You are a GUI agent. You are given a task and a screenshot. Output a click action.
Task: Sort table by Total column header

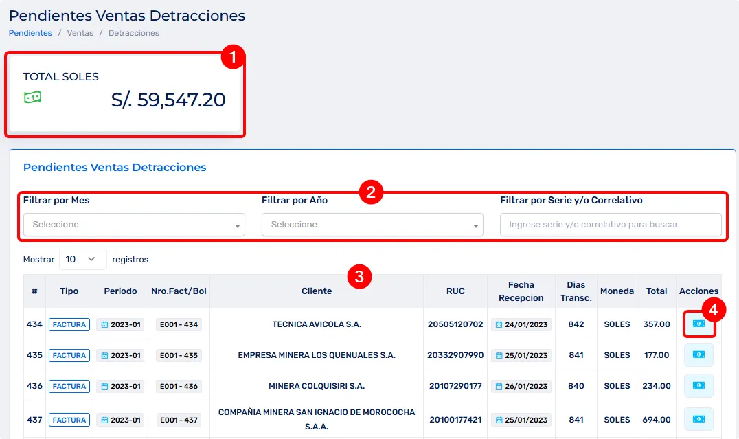(657, 291)
